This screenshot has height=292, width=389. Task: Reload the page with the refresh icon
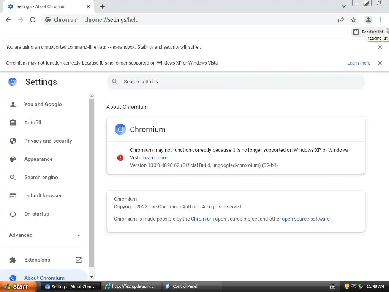[x=33, y=20]
